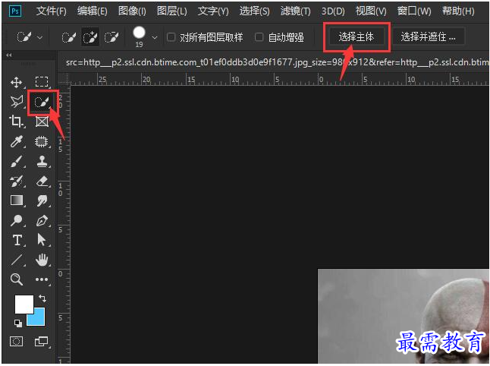Screen dimensions: 490x366
Task: Select the Clone Stamp tool
Action: click(x=42, y=162)
